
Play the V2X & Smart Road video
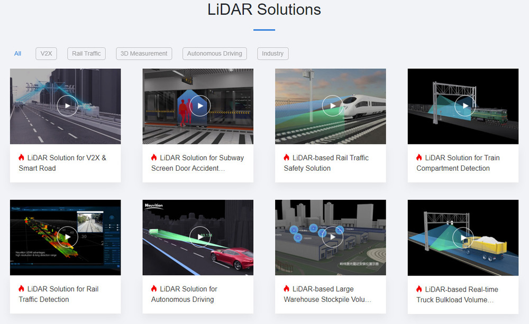(67, 106)
